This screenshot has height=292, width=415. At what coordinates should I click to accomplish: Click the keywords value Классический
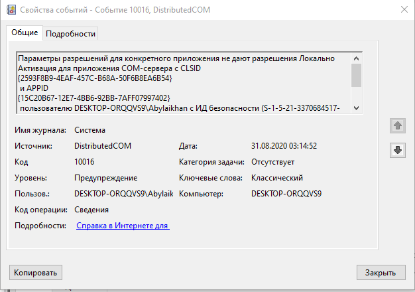(x=277, y=178)
